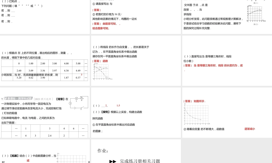Select the slider resistor R symbol in the circuit

(82, 98)
